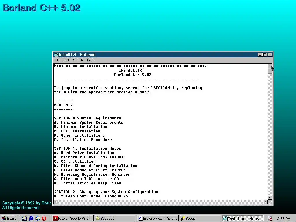Screen dimensions: 296x222
Task: Click the notepad-and-pencil quick launch icon
Action: tap(24, 219)
